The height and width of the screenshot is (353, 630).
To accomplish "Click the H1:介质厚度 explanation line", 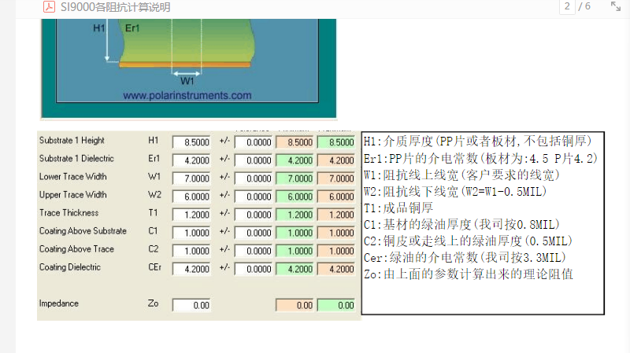I will coord(477,142).
